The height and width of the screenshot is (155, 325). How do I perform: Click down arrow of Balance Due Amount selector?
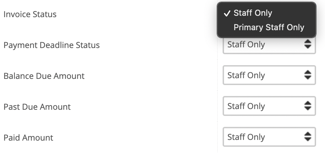[308, 77]
